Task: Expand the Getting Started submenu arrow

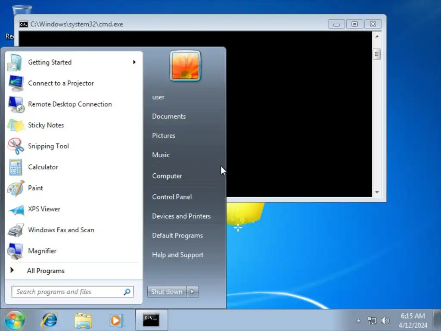Action: tap(134, 62)
